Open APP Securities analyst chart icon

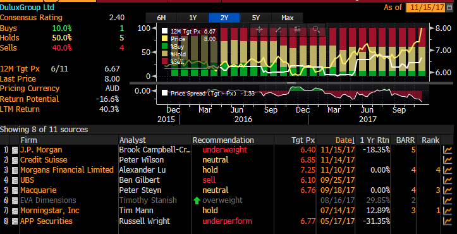click(x=447, y=221)
